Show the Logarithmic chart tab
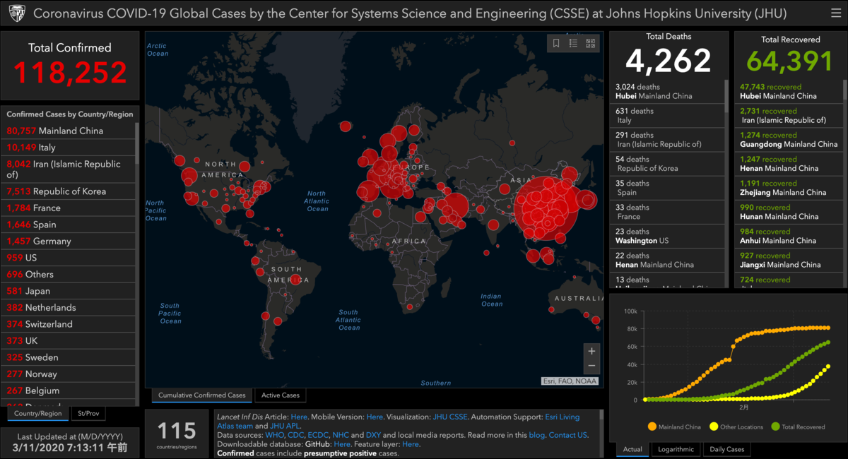This screenshot has height=459, width=848. coord(675,449)
